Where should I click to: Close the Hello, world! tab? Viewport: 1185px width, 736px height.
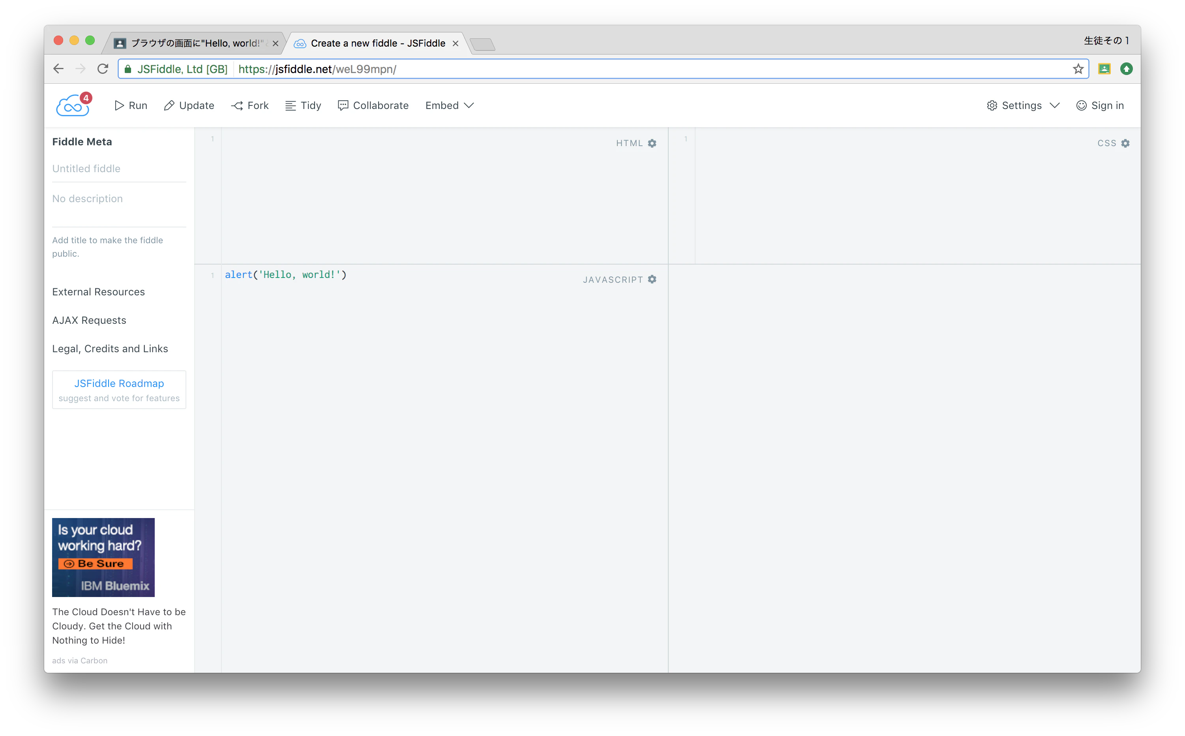pyautogui.click(x=276, y=43)
